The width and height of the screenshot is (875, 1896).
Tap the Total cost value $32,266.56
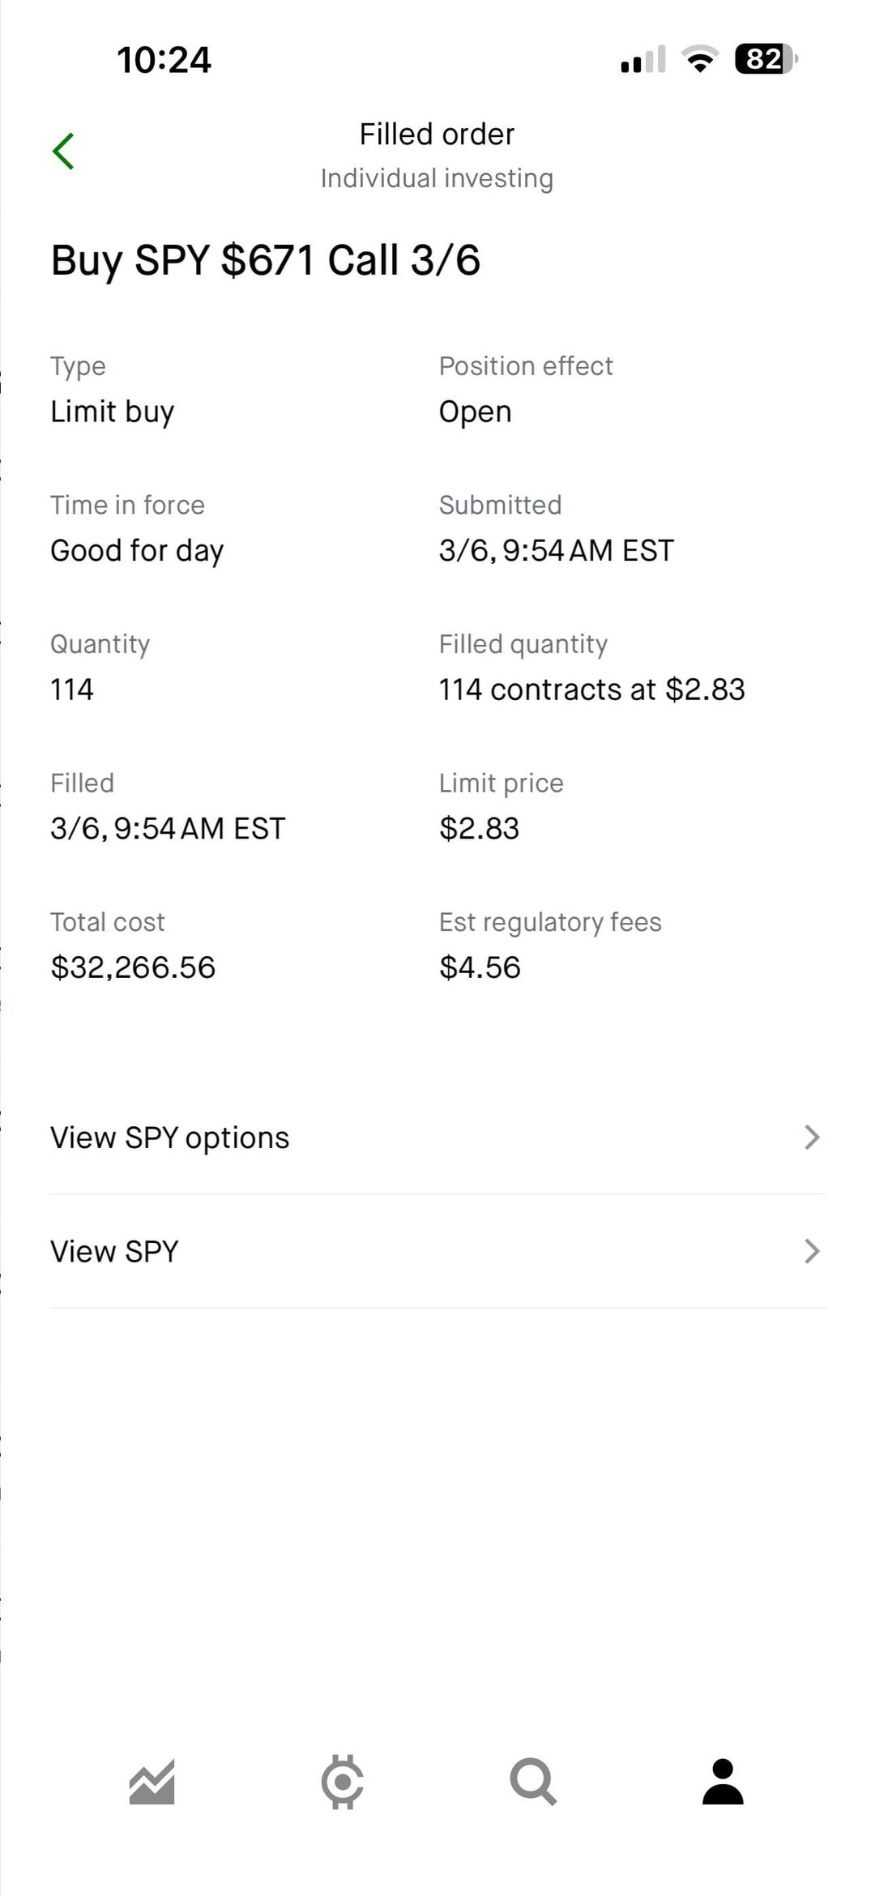coord(133,967)
